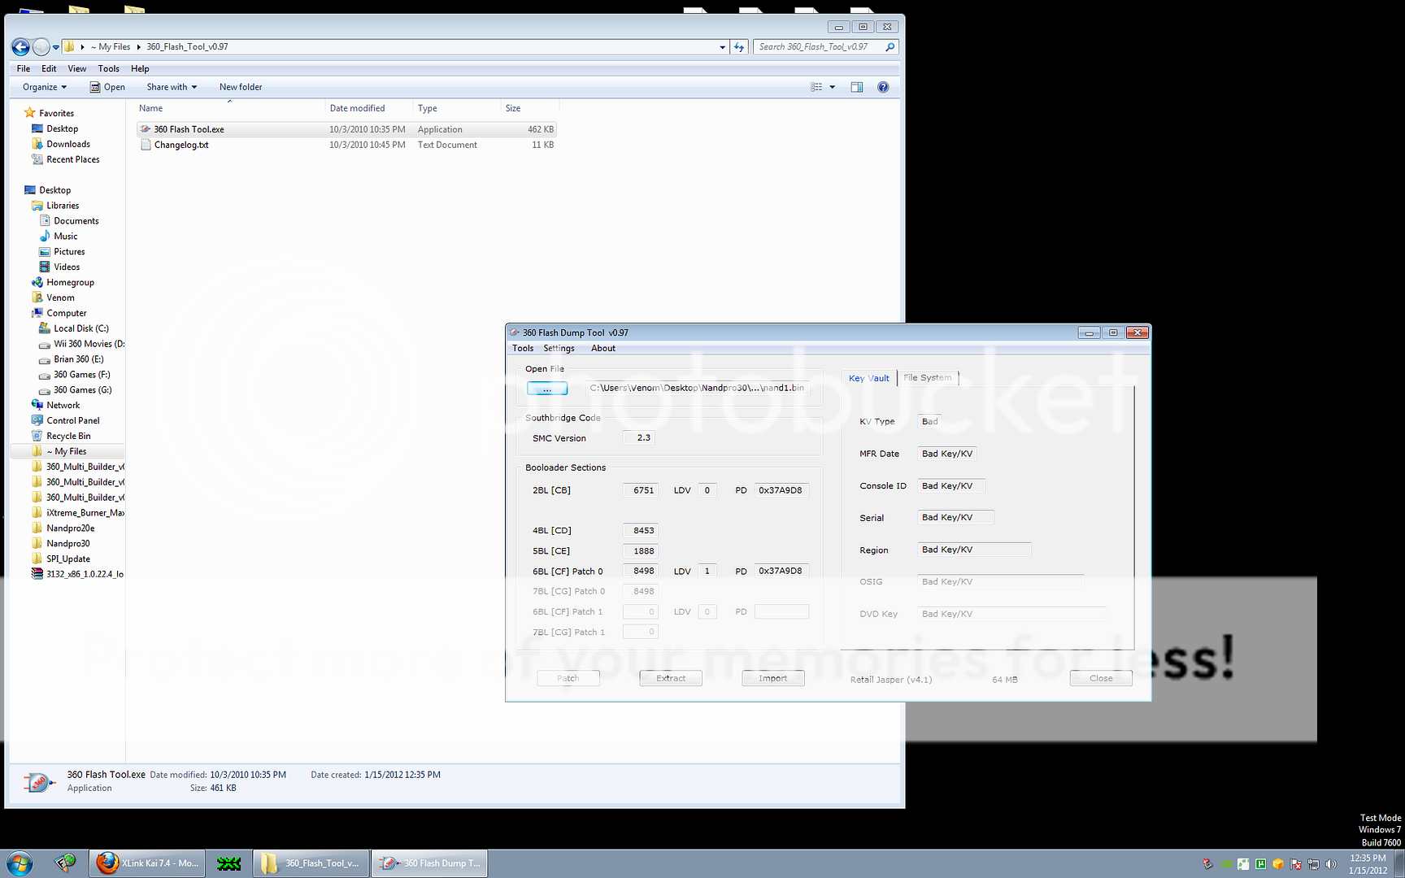Select the 360 Flash Tool.exe file
The image size is (1405, 878).
click(x=189, y=129)
